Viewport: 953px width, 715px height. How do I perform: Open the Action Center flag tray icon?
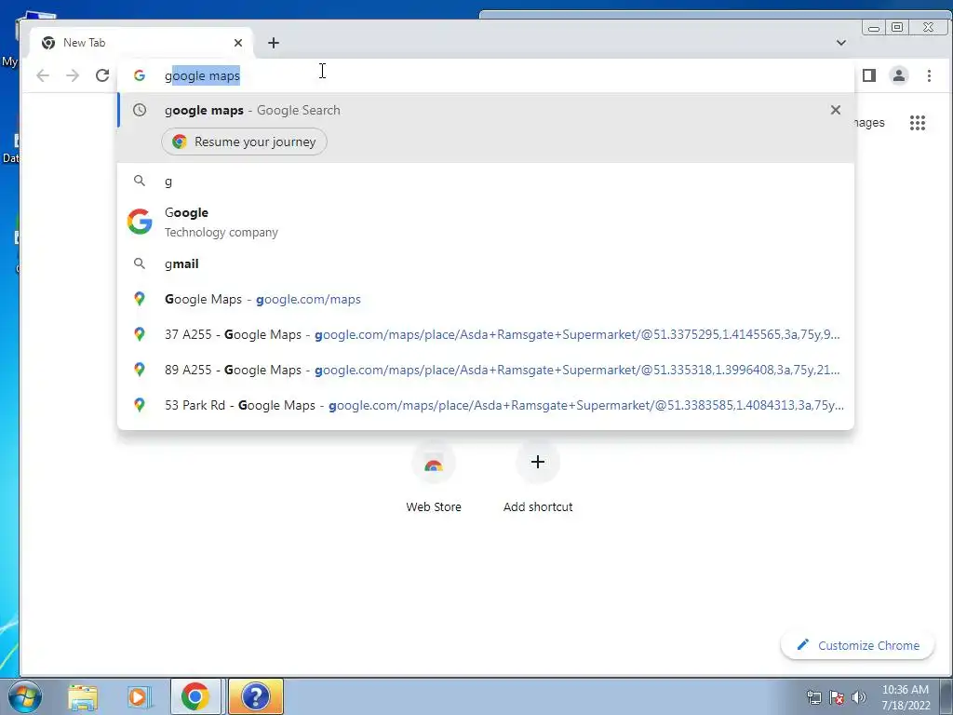(837, 697)
